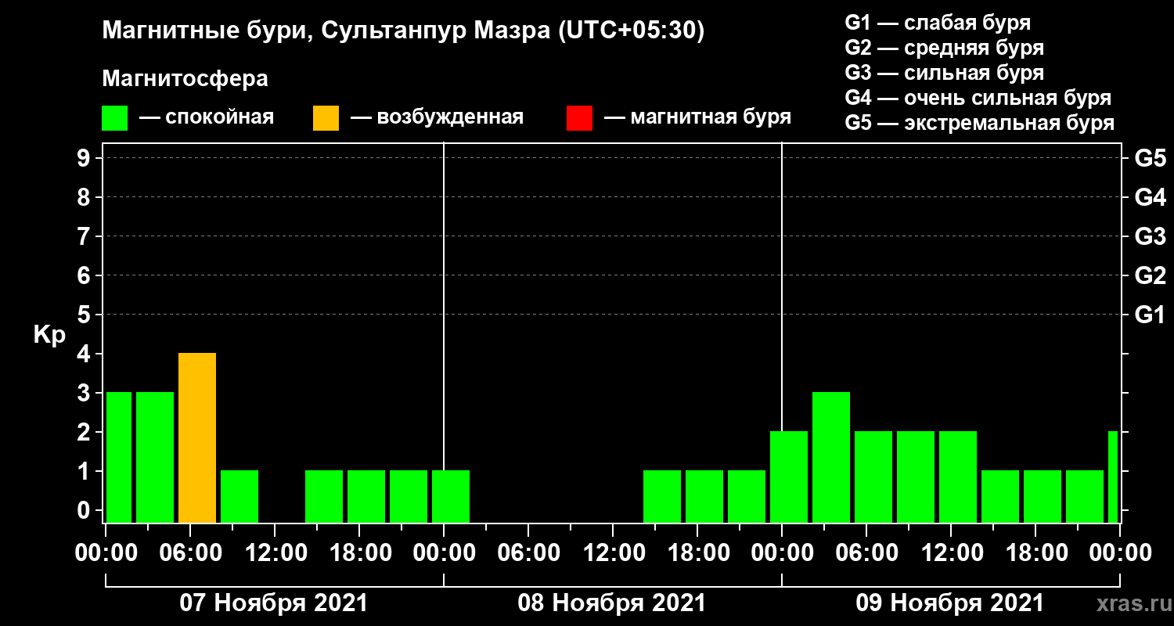Screen dimensions: 1174x626
Task: Click 'G1 — слабая буря' description
Action: tap(938, 23)
